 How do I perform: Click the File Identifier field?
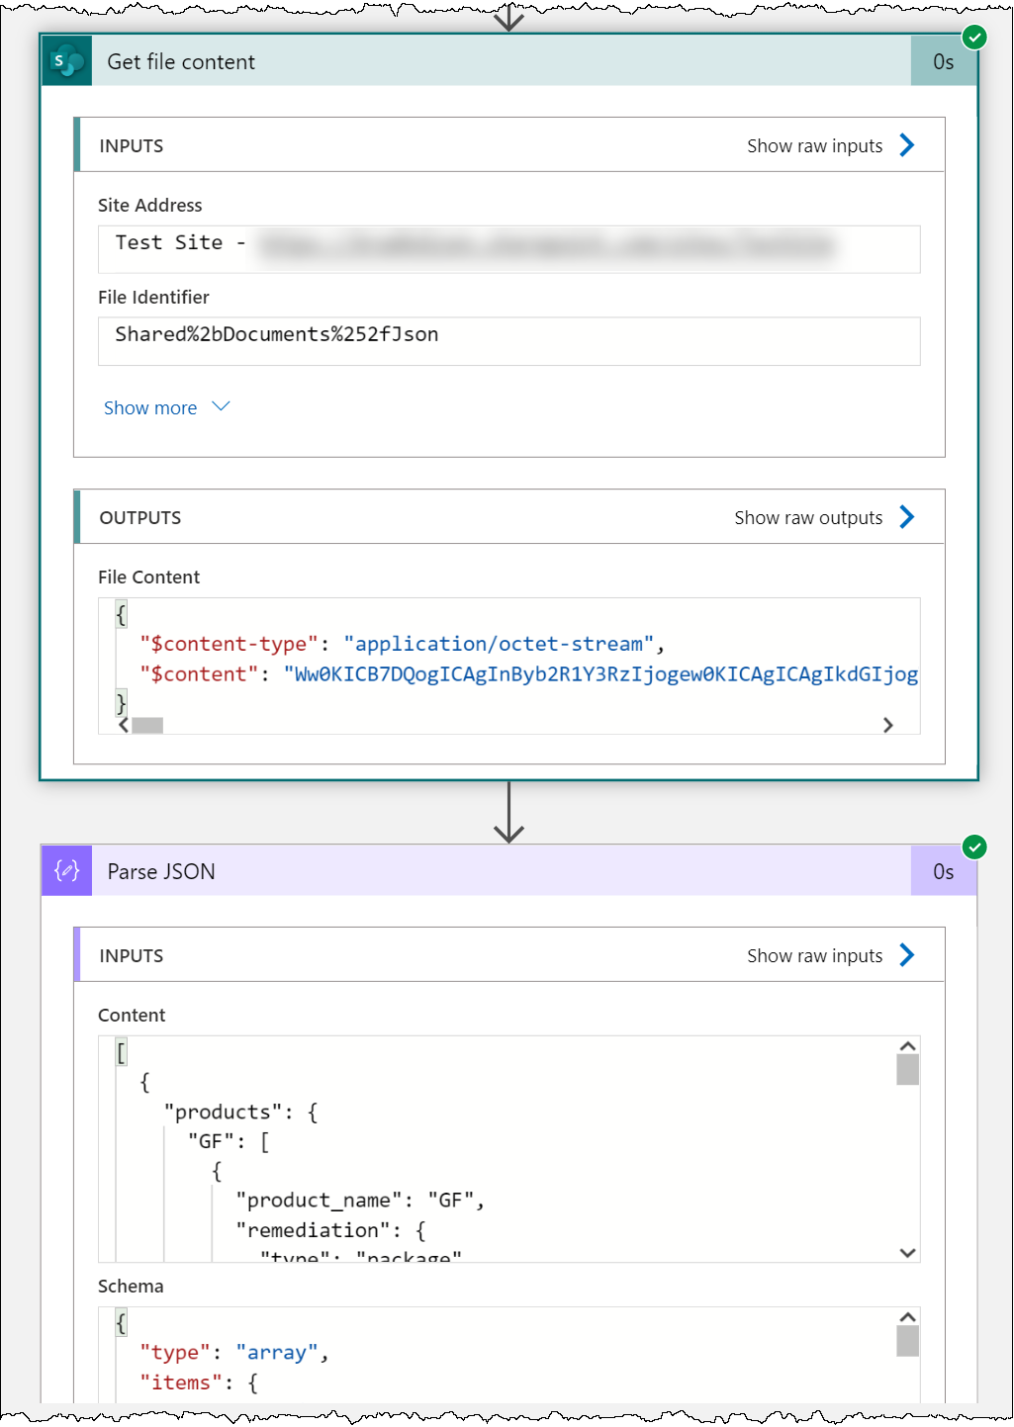(x=508, y=341)
